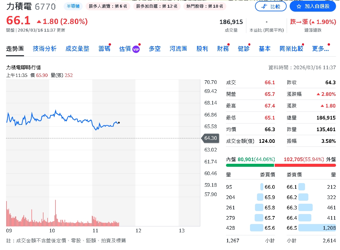
Task: Click the 熱門搜尋 rank badge
Action: 205,6
